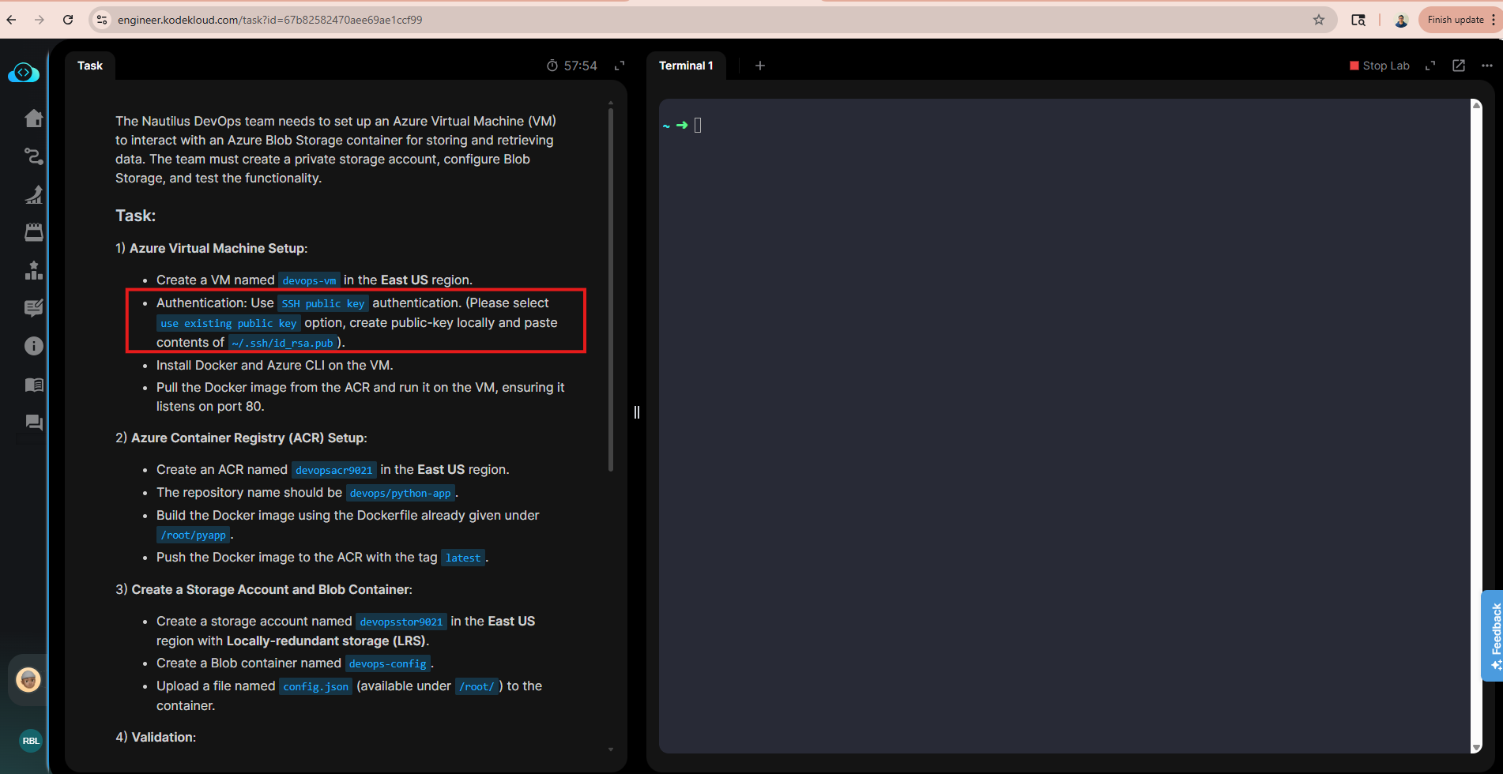Open the browser tab search icon
Screen dimensions: 1503x774
1358,20
